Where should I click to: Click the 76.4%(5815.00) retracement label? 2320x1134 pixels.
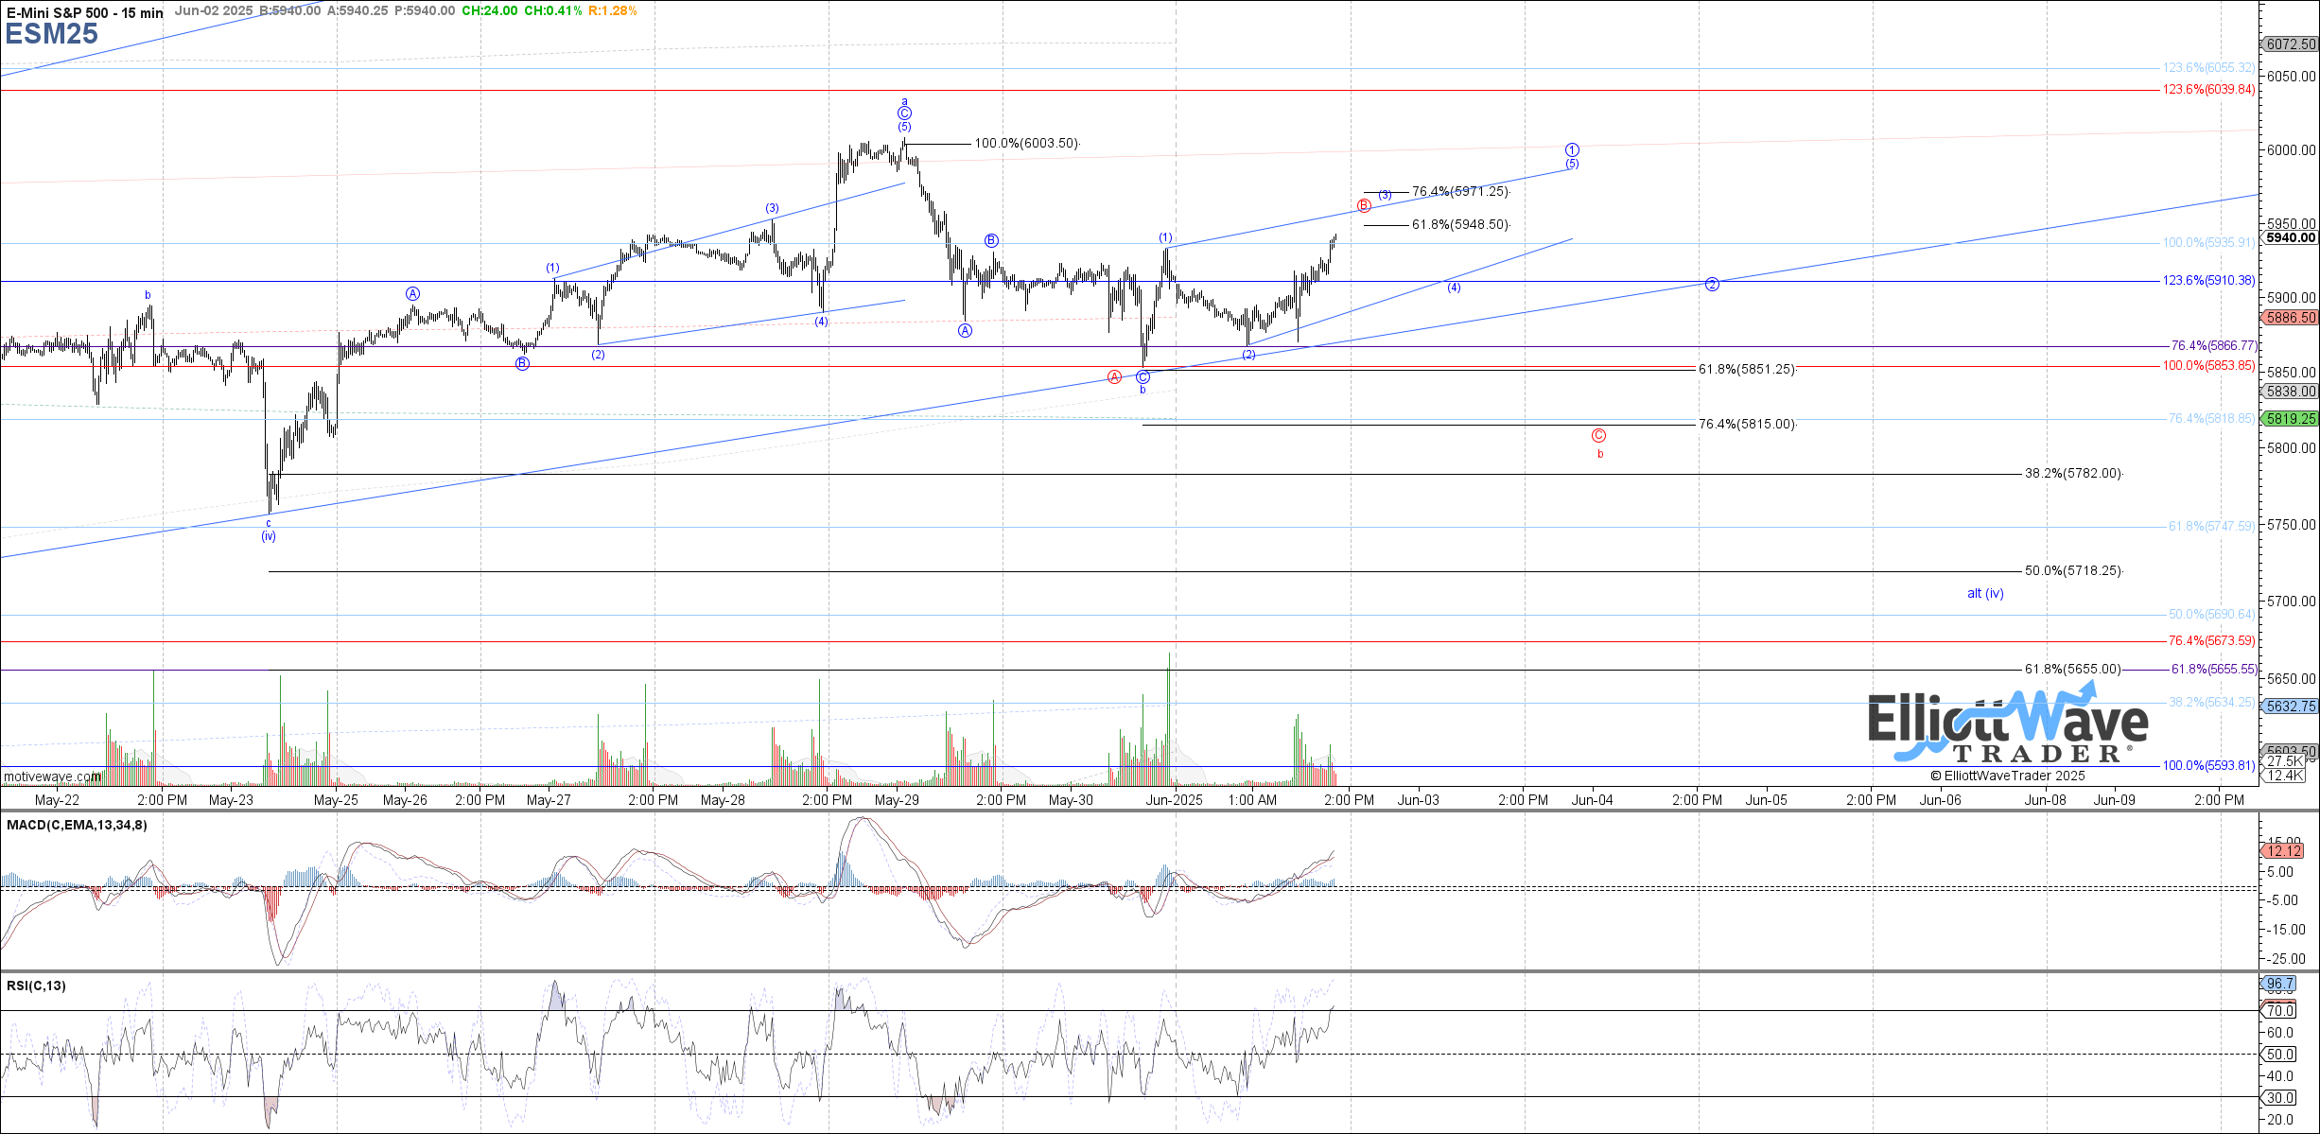[1748, 425]
